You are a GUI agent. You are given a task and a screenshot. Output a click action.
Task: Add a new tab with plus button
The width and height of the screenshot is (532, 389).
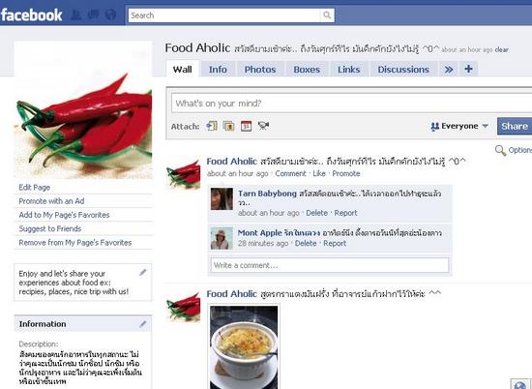pos(469,69)
